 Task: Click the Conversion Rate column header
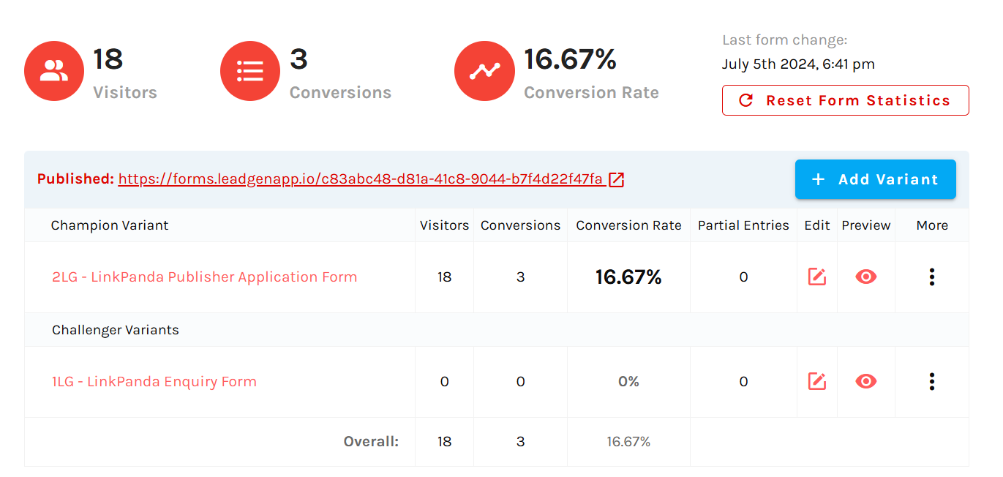[x=629, y=225]
